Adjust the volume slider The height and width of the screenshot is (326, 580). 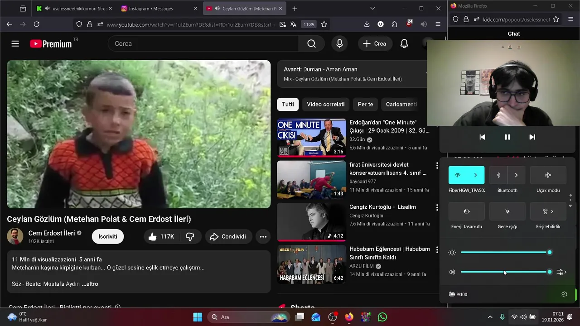[x=505, y=272]
